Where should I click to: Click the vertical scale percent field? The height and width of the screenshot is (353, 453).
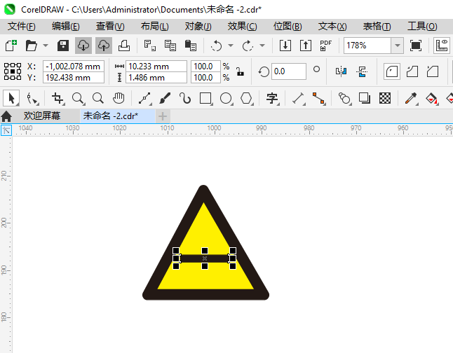click(x=205, y=78)
